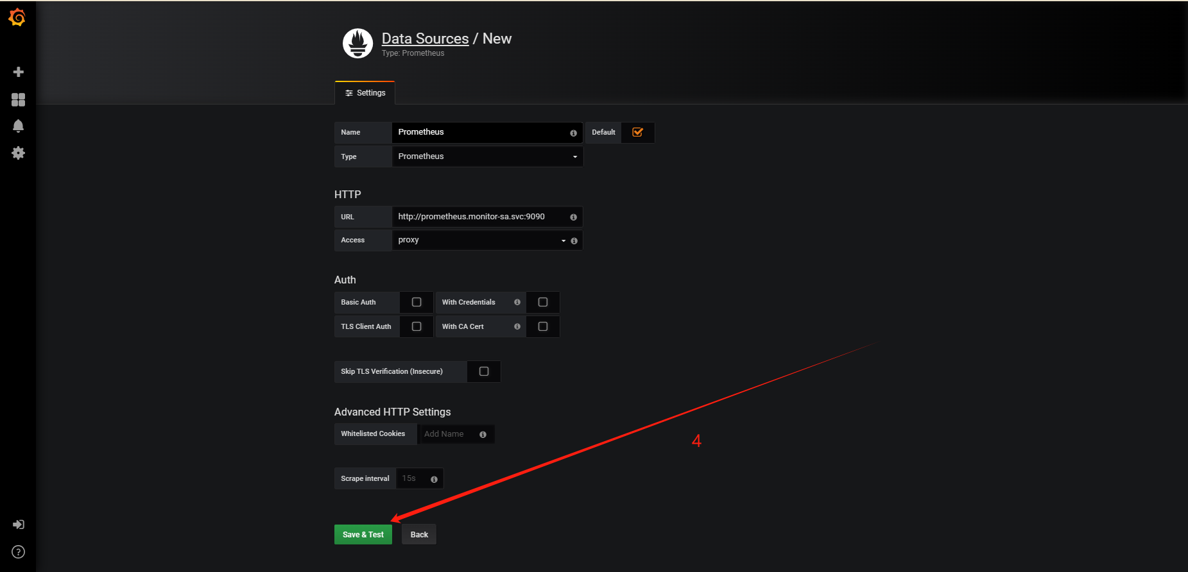Show info icon for Scrape interval
1188x572 pixels.
point(434,480)
